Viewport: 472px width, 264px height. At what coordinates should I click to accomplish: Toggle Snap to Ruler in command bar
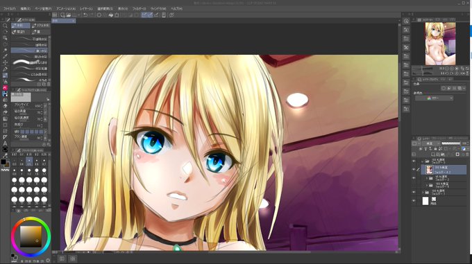coord(144,15)
